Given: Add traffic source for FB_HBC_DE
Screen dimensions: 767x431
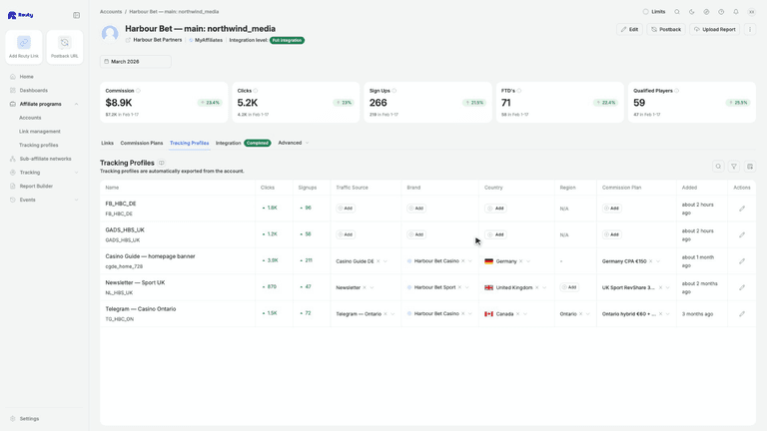Looking at the screenshot, I should (x=346, y=209).
